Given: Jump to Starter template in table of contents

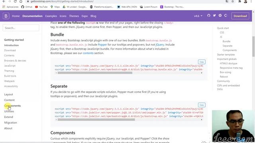Looking at the screenshot, I should pyautogui.click(x=226, y=55).
